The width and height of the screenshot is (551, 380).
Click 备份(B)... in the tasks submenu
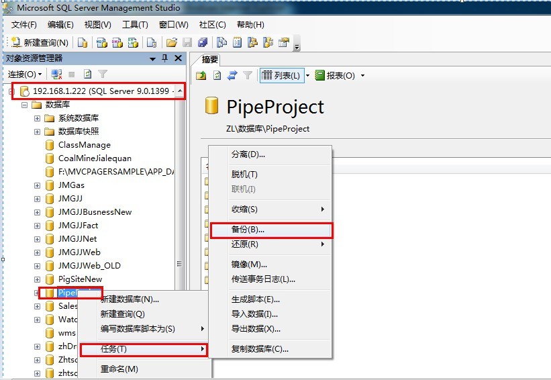click(x=270, y=230)
